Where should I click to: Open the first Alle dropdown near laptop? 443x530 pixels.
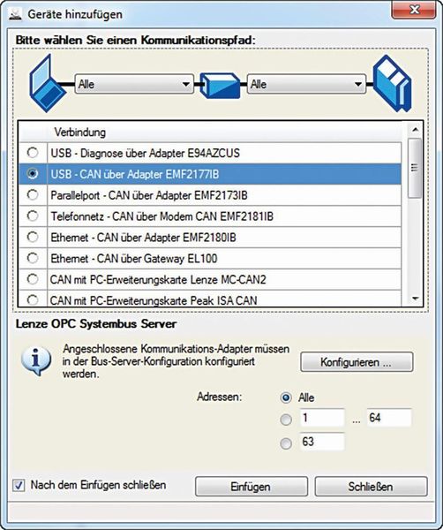(x=134, y=84)
